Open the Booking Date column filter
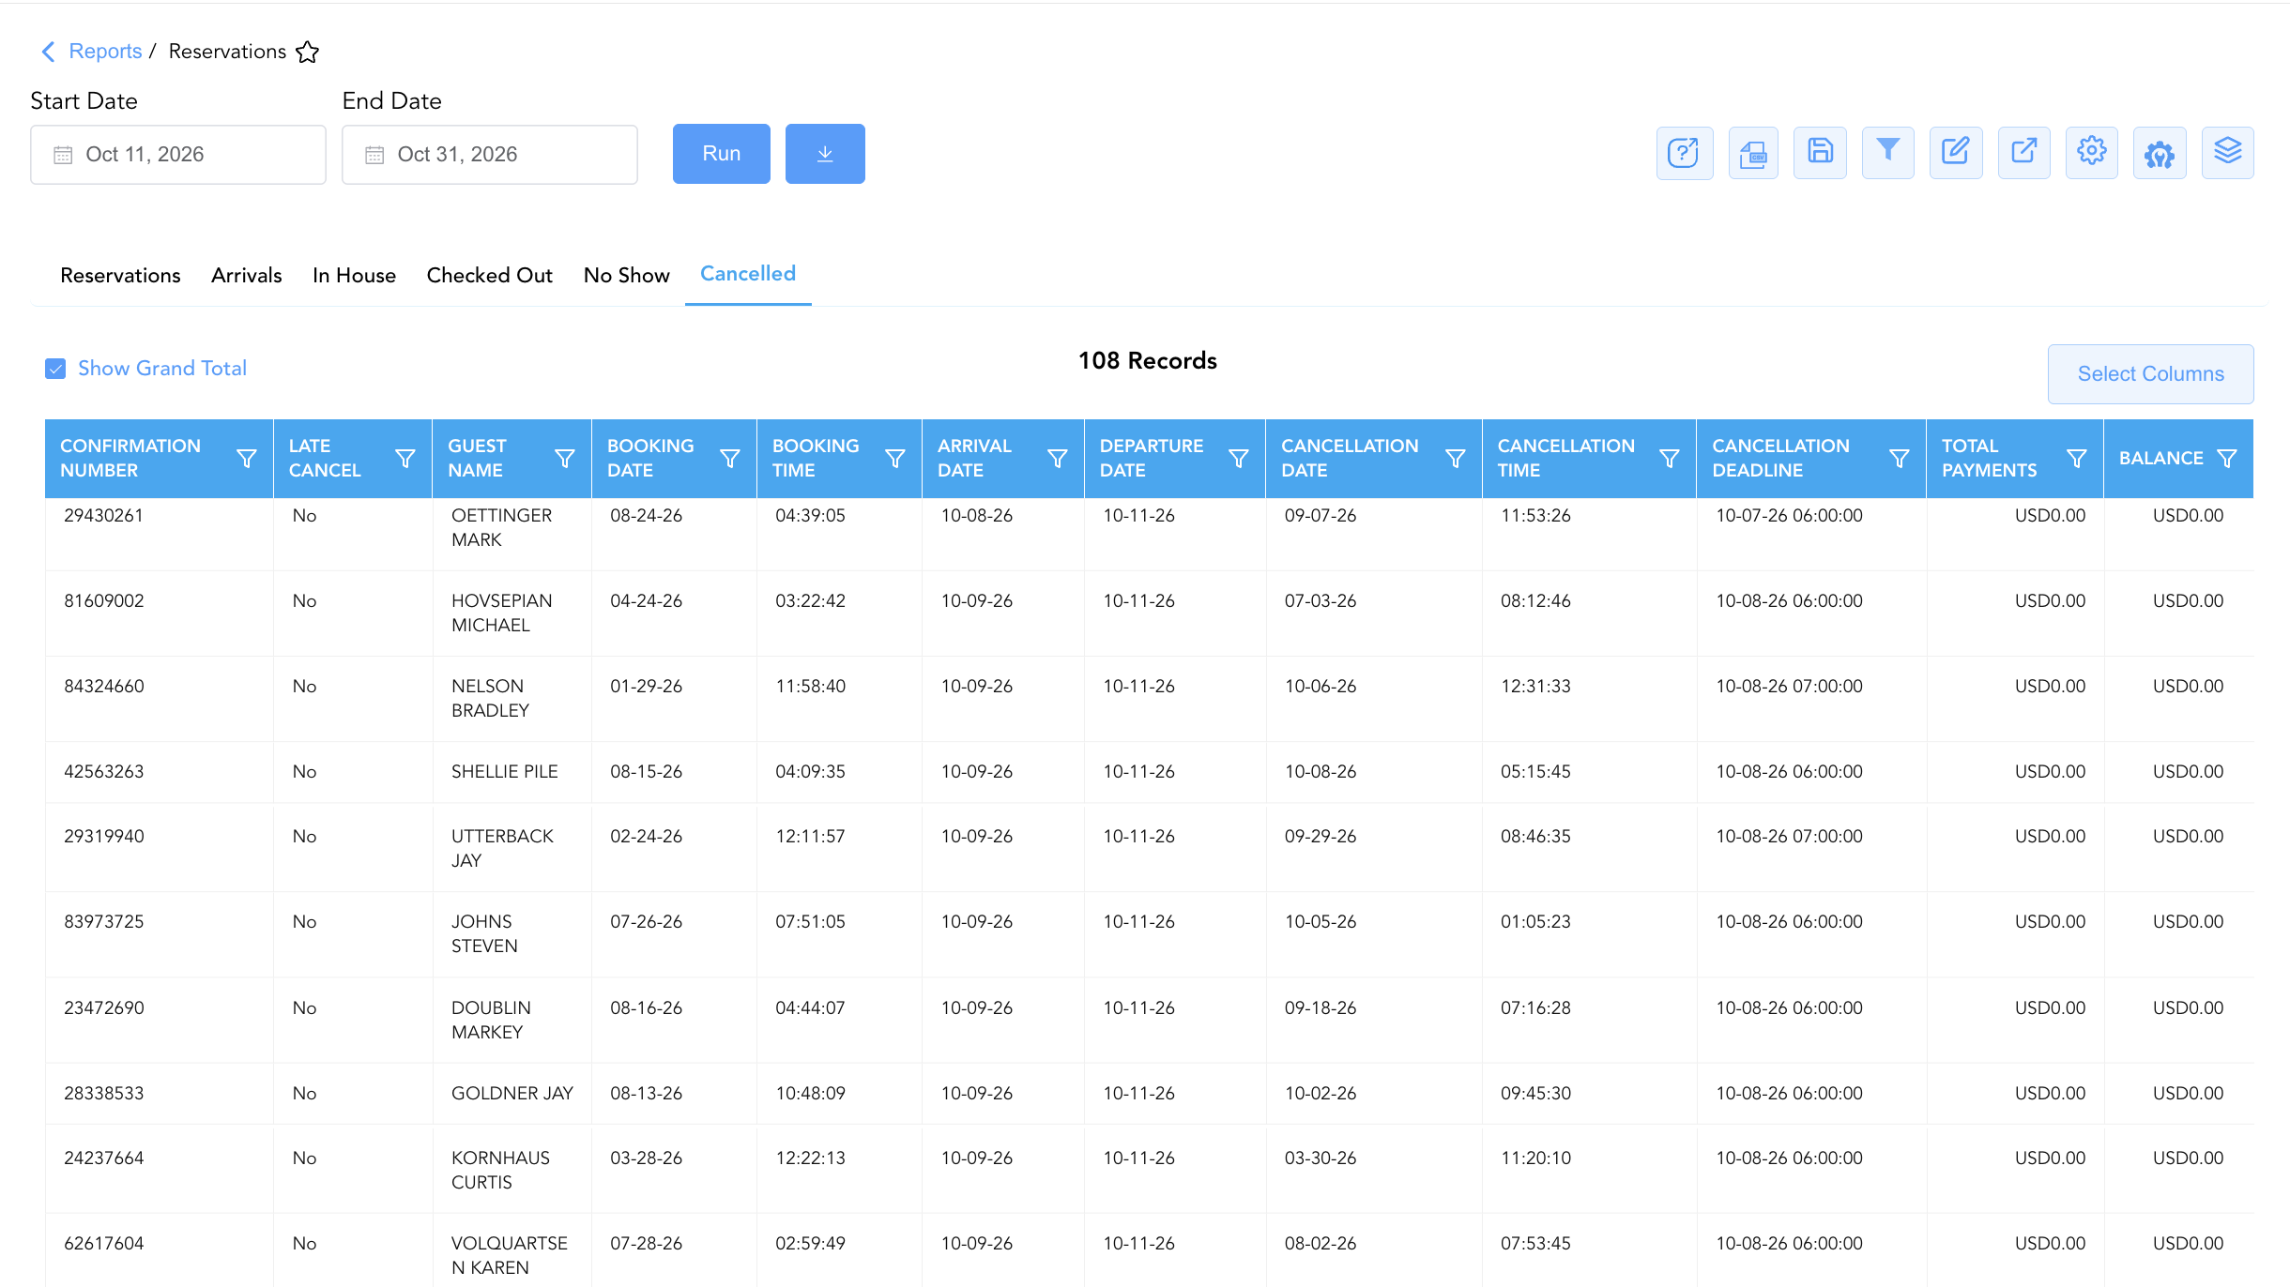This screenshot has height=1287, width=2290. pyautogui.click(x=730, y=459)
